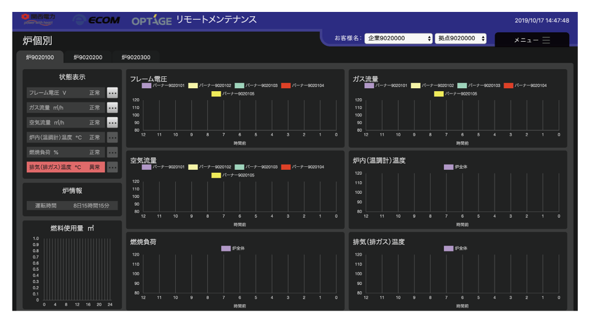Switch to the 炉9020100 tab
The image size is (591, 323).
[x=40, y=57]
